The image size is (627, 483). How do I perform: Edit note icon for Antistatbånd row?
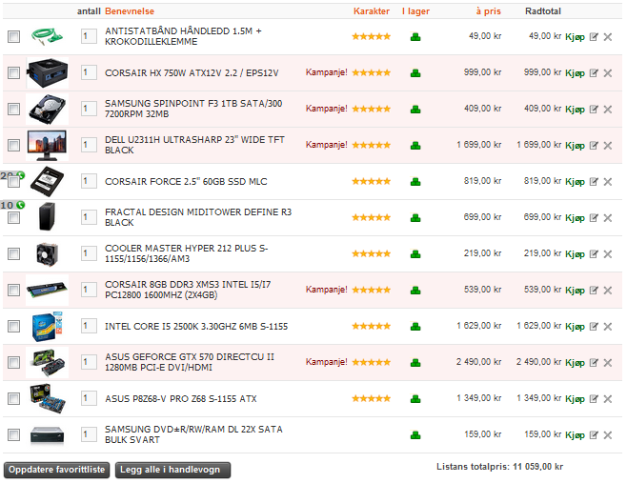[x=594, y=37]
